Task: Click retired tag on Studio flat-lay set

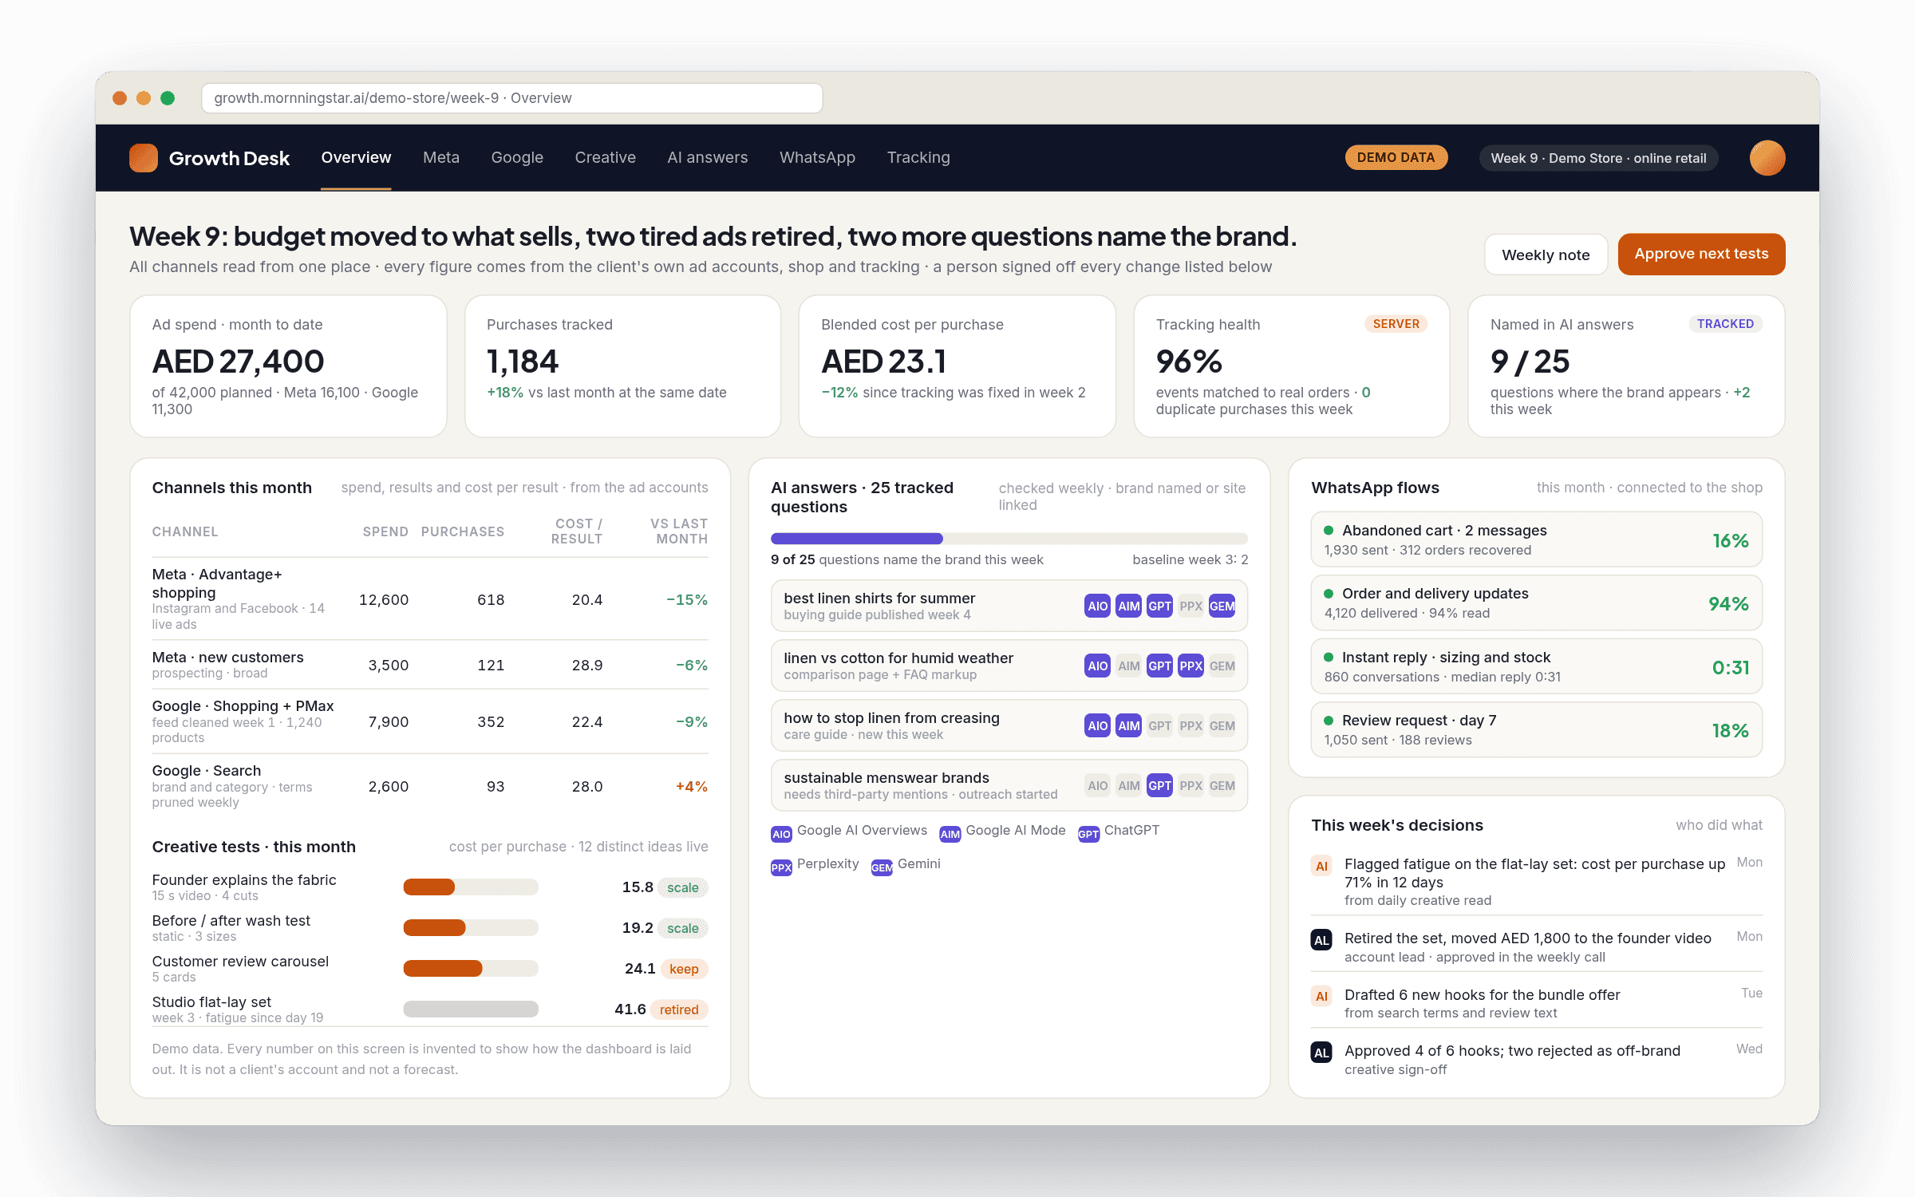Action: click(x=679, y=1009)
